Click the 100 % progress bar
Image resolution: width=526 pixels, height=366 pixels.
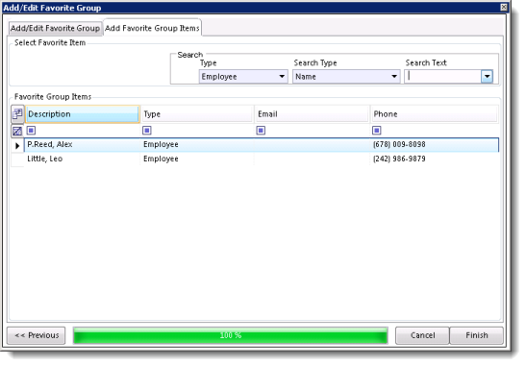[231, 336]
